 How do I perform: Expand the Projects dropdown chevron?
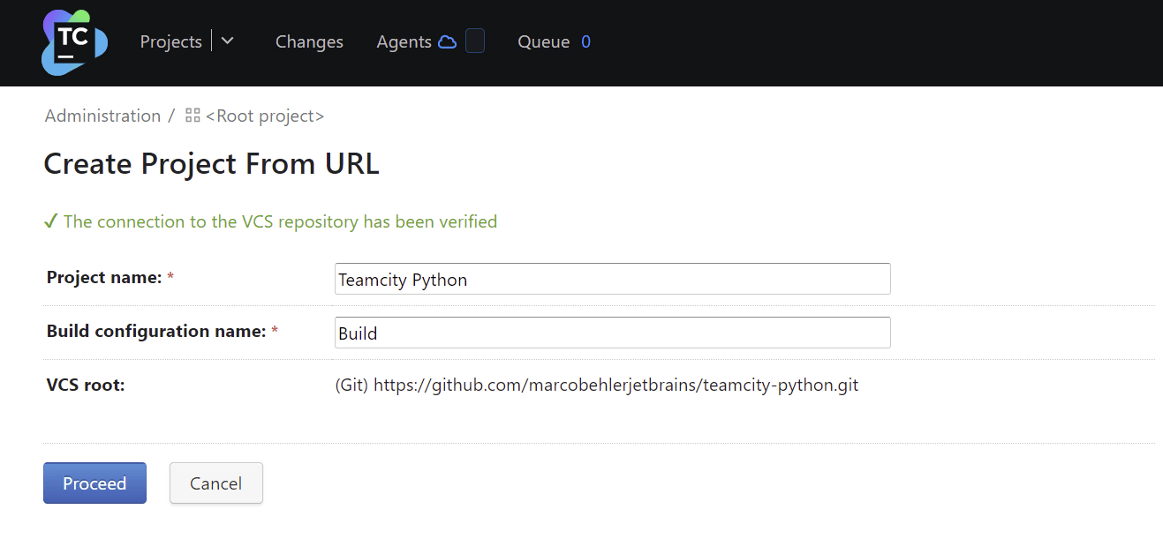click(228, 41)
